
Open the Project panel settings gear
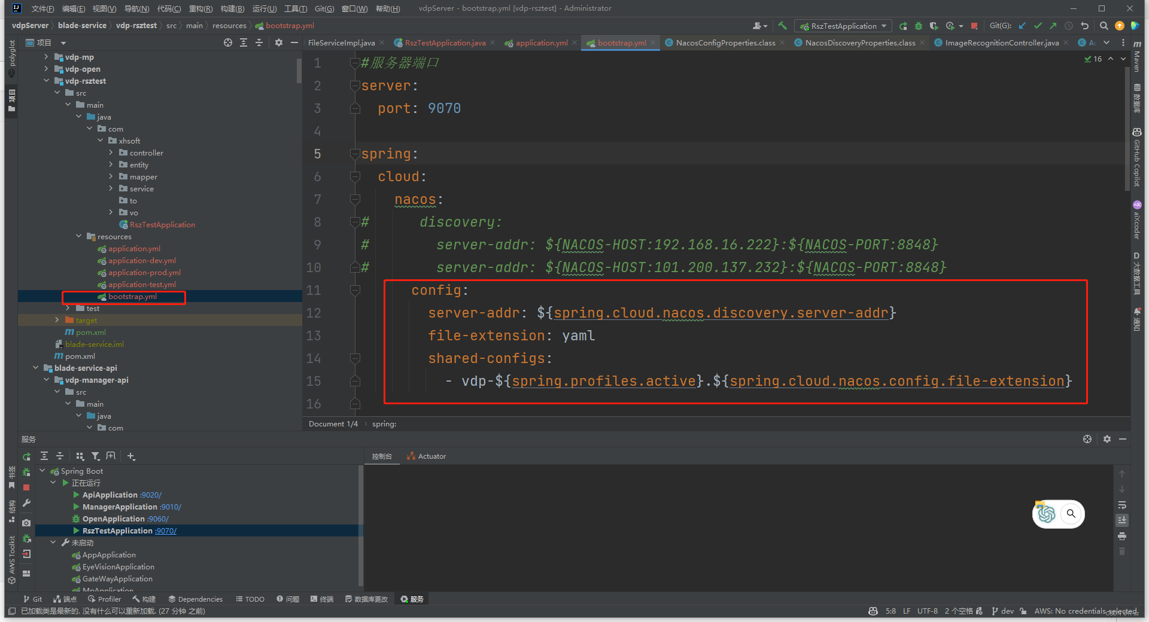click(x=279, y=42)
